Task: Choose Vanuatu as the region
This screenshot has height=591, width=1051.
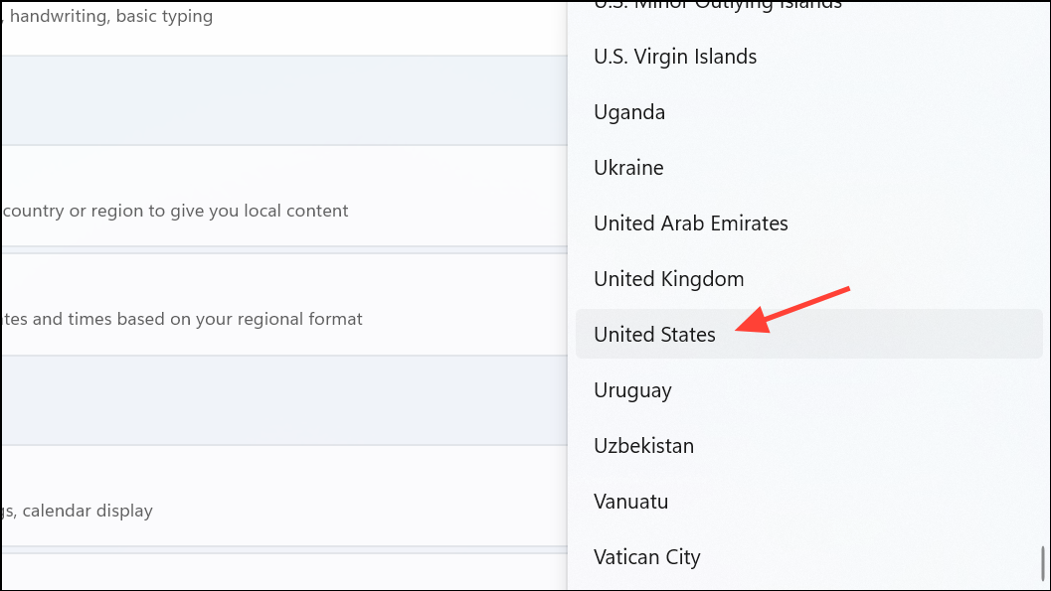Action: pos(630,502)
